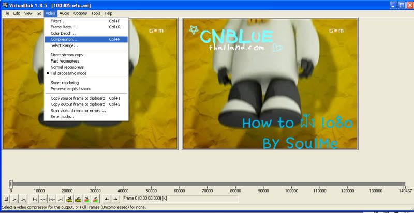The height and width of the screenshot is (213, 414).
Task: Select Fast recompress mode
Action: pos(86,61)
